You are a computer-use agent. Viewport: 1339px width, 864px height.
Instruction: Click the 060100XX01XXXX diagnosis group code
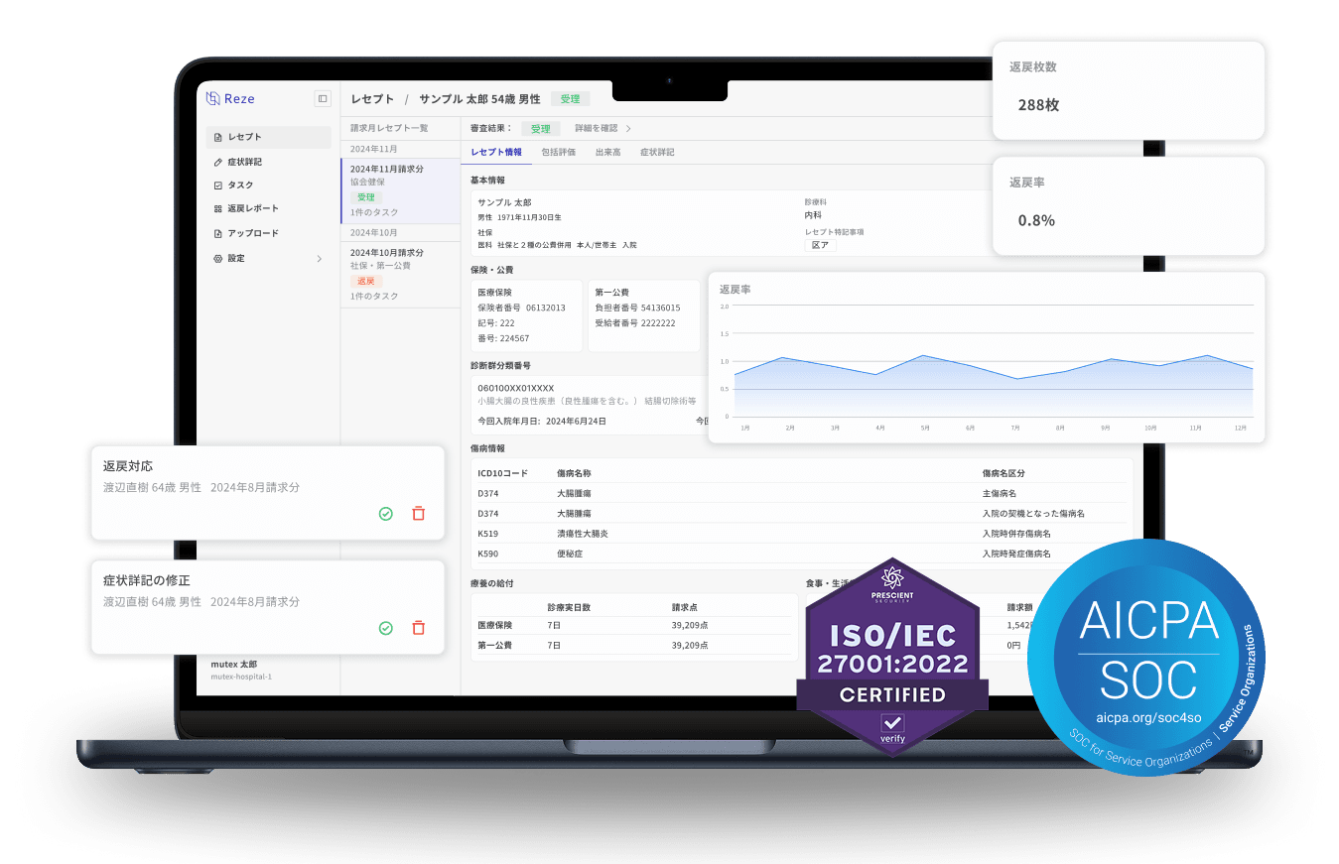pyautogui.click(x=516, y=388)
